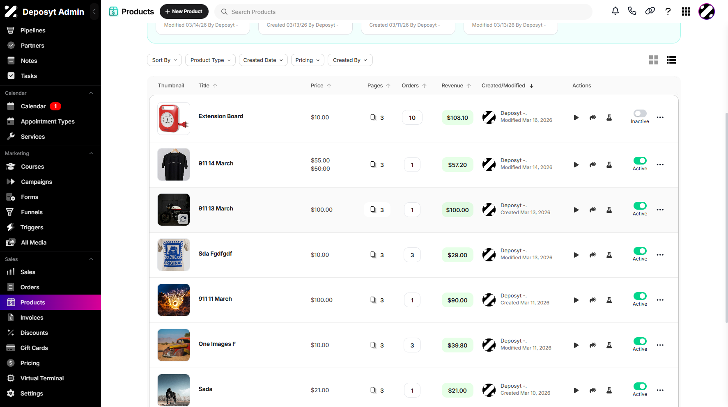Collapse the Marketing sidebar section
This screenshot has height=407, width=728.
[91, 153]
